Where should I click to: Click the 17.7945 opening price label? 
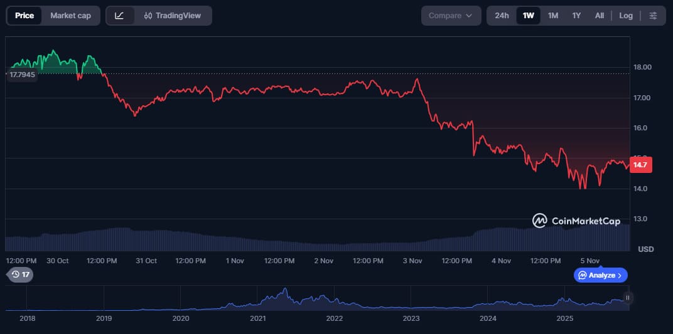(22, 75)
